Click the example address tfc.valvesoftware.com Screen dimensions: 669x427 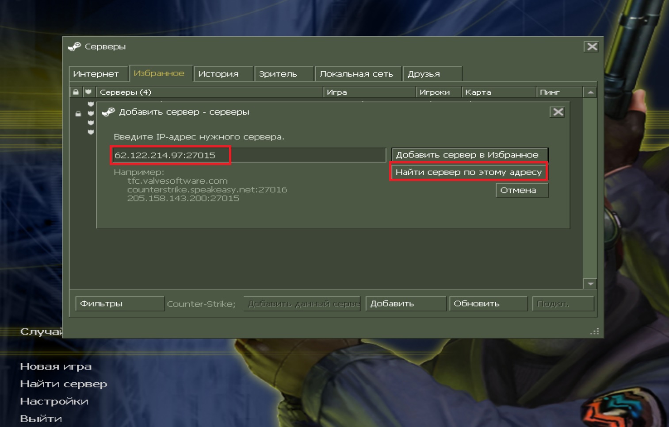(177, 181)
